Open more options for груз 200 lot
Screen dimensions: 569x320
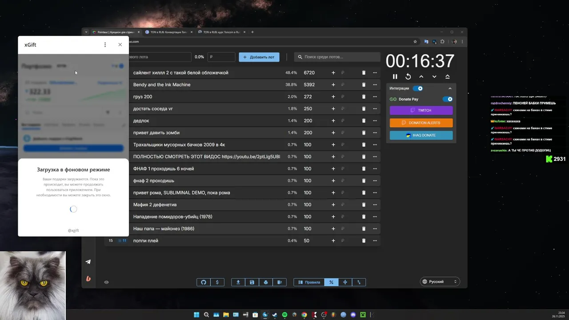point(375,96)
